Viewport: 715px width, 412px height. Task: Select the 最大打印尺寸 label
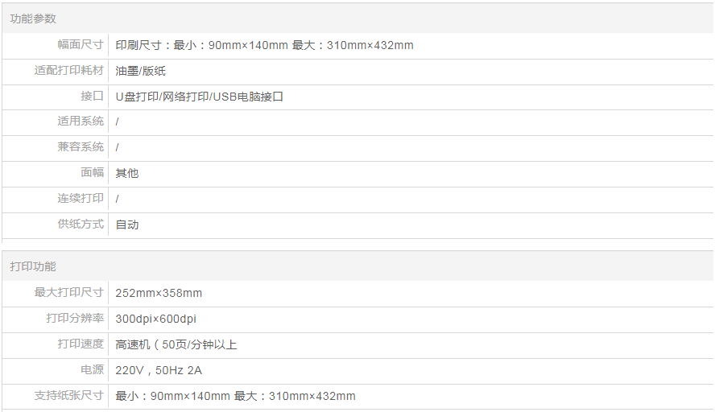[69, 293]
